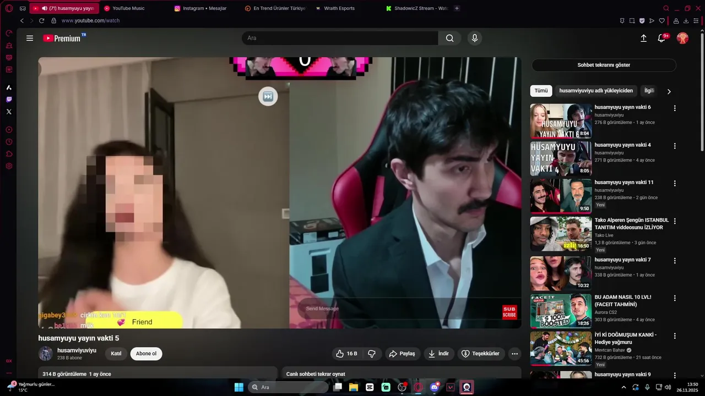Open Opera downloads toolbar icon
Viewport: 705px width, 396px height.
click(x=686, y=21)
